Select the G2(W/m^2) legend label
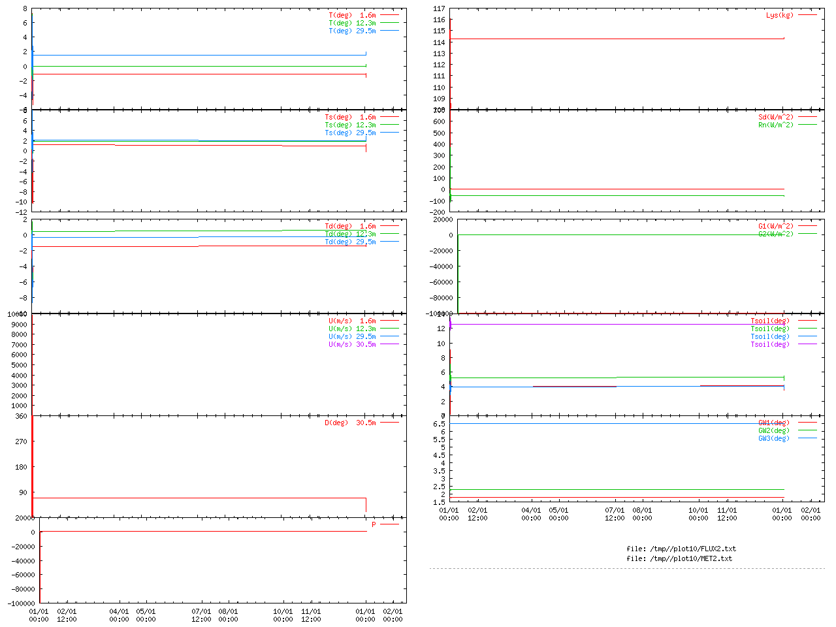 click(776, 234)
